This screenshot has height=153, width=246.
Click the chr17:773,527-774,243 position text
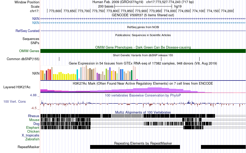click(170, 2)
